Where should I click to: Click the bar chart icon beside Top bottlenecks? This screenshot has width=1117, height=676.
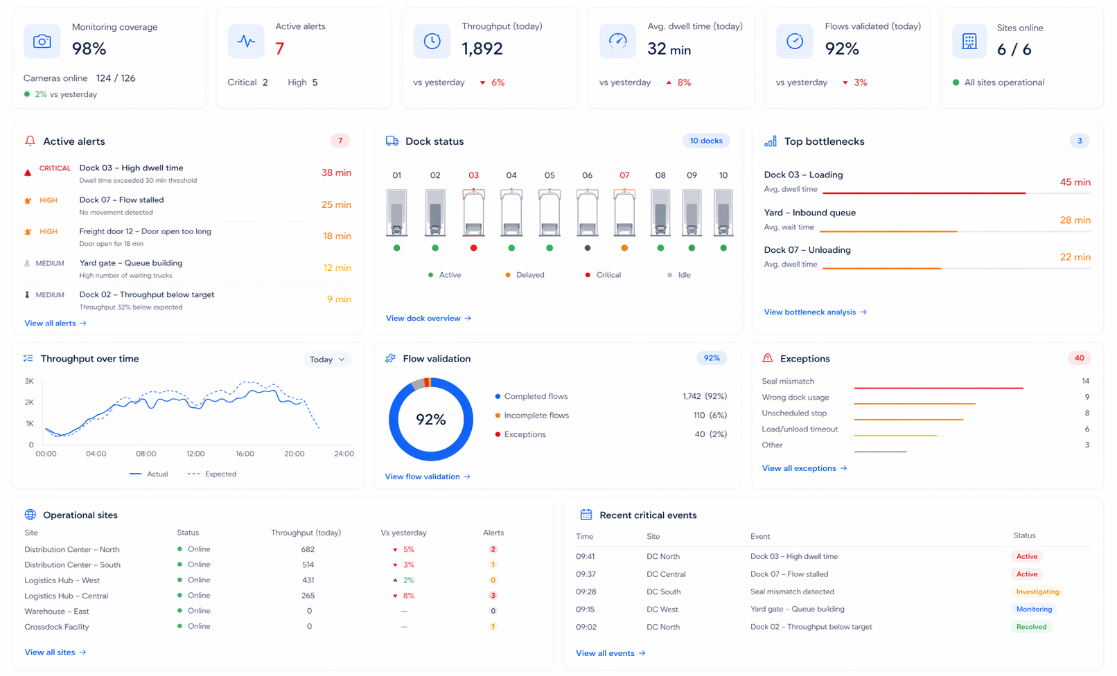click(x=769, y=141)
